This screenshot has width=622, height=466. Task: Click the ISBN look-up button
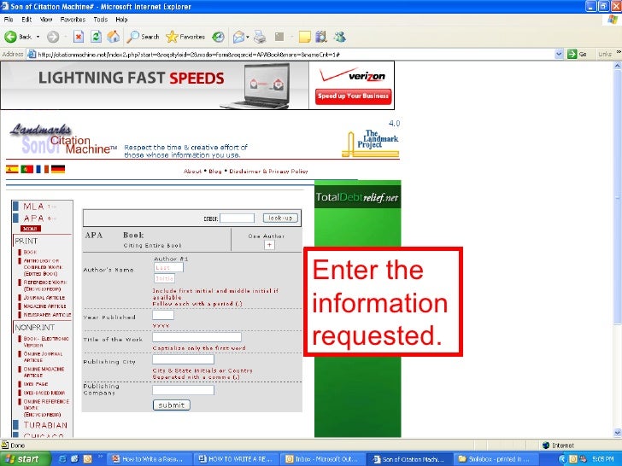point(280,218)
